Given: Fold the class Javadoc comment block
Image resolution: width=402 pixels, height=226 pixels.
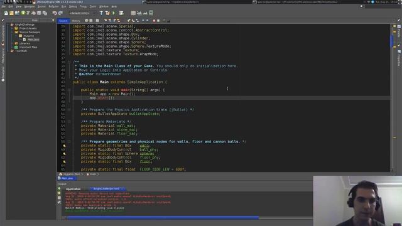Looking at the screenshot, I should [x=69, y=62].
